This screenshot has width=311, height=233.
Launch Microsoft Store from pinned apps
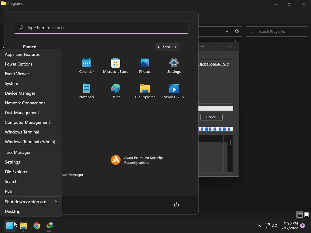[116, 66]
